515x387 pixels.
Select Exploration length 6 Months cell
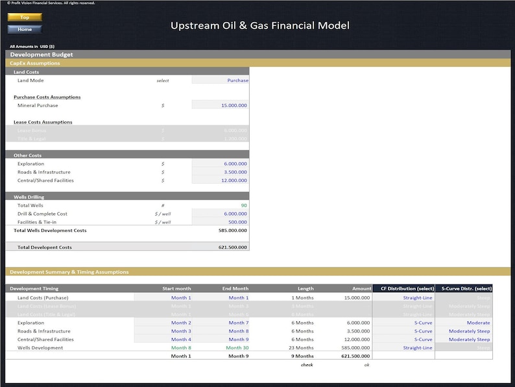[302, 323]
